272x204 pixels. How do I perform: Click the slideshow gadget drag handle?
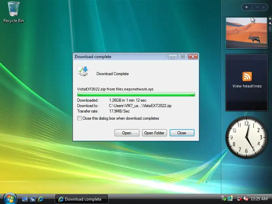(270, 29)
